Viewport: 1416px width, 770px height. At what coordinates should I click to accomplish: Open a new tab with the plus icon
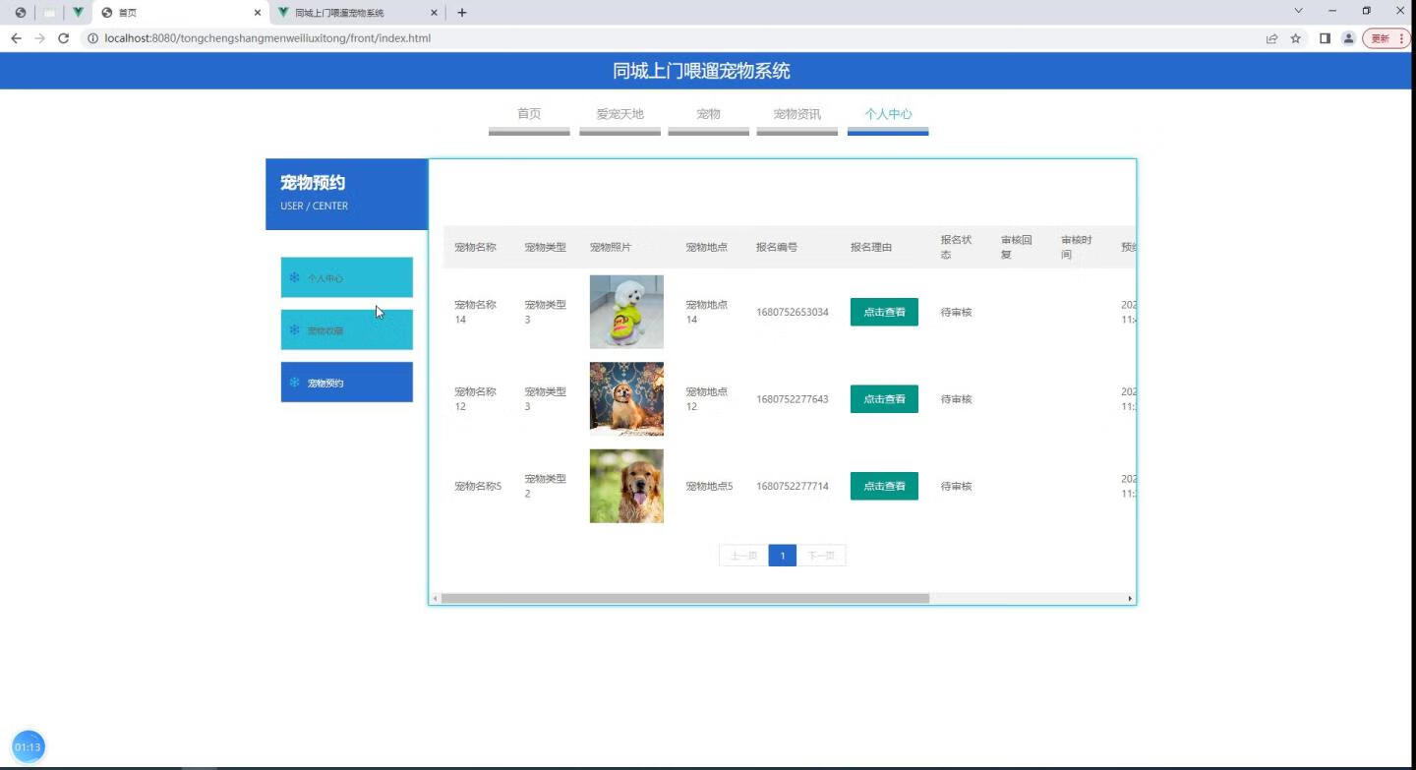point(462,13)
